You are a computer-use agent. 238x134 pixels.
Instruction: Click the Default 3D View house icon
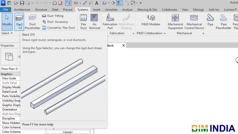tap(104, 3)
